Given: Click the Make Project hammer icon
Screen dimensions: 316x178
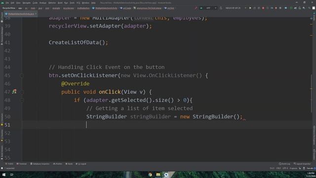Looking at the screenshot, I should pos(196,8).
